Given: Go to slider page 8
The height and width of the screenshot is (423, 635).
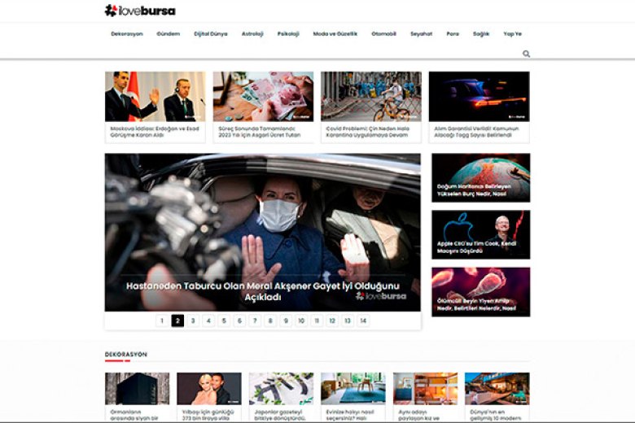Looking at the screenshot, I should 270,321.
